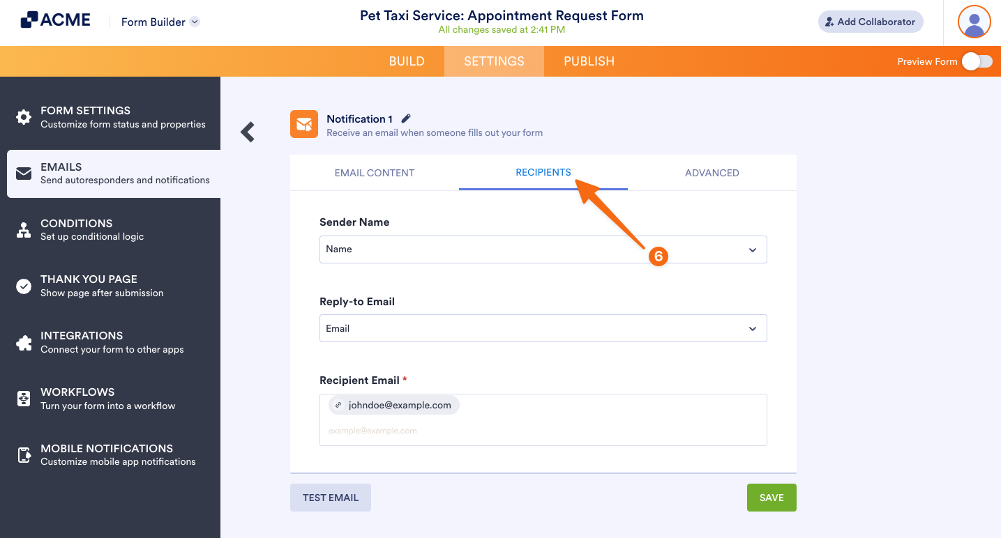
Task: Switch to the Email Content tab
Action: tap(374, 172)
